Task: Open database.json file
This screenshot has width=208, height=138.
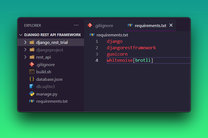Action: click(49, 79)
